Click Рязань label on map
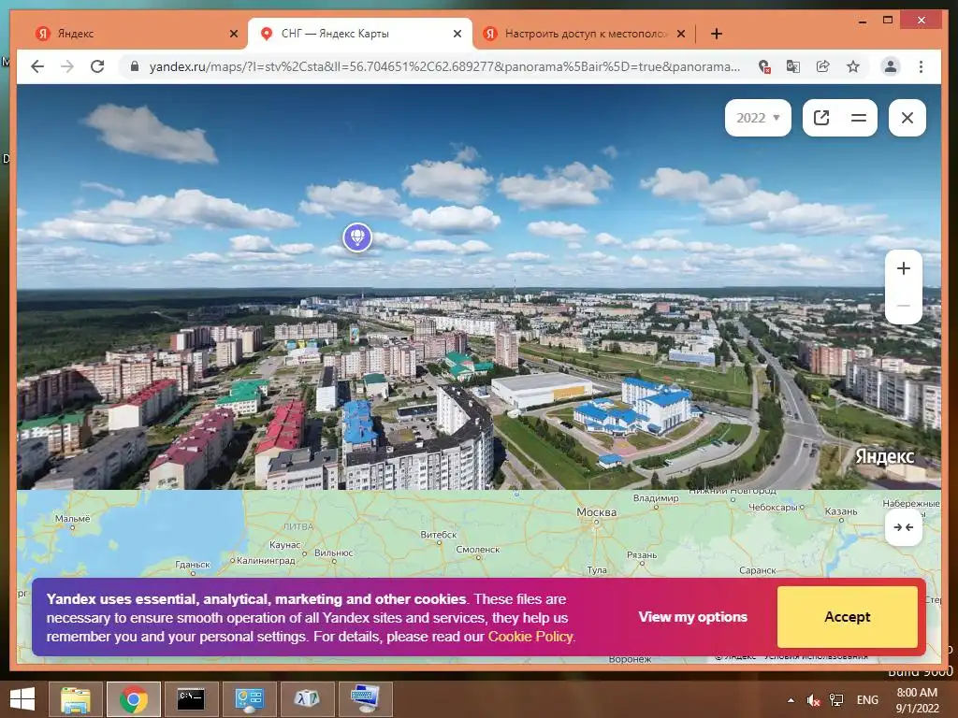 coord(642,555)
